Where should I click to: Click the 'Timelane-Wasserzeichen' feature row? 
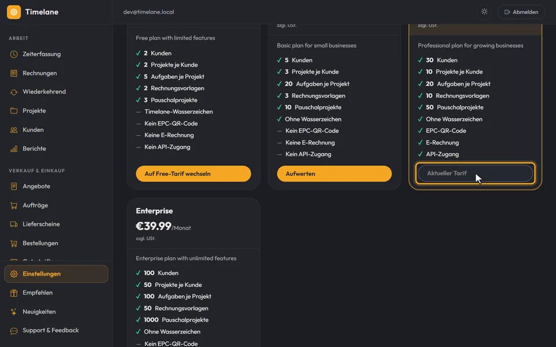174,112
